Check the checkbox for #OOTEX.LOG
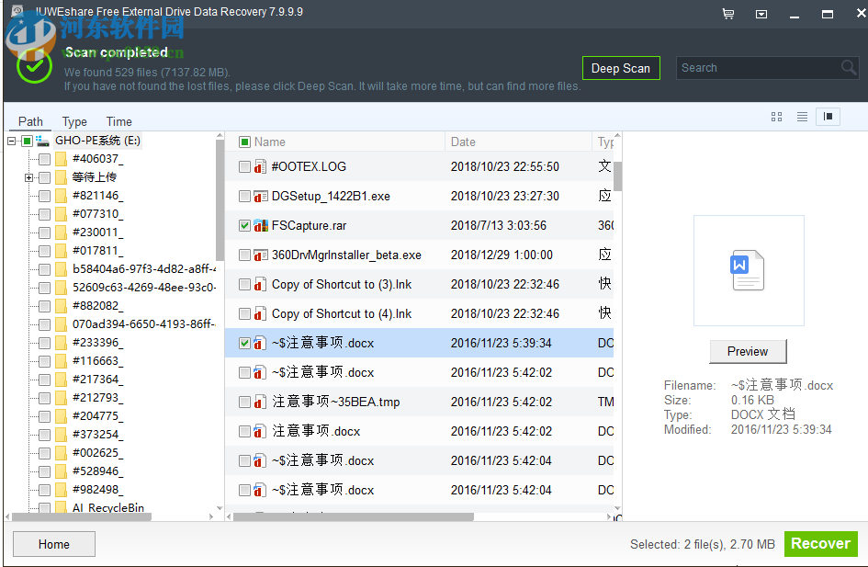 [243, 166]
